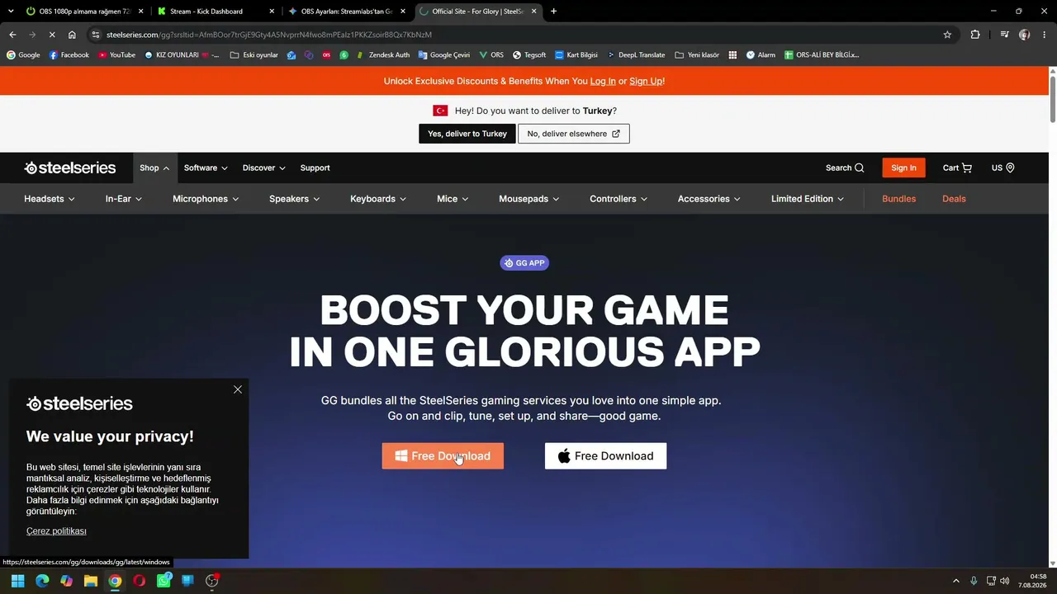
Task: Open the browser extensions puzzle icon
Action: [x=975, y=35]
